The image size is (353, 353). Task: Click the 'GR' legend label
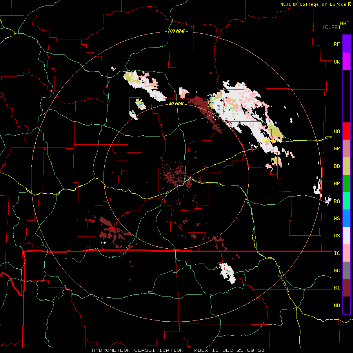(337, 149)
